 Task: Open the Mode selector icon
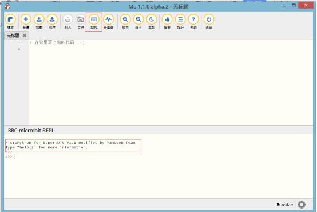[x=10, y=19]
